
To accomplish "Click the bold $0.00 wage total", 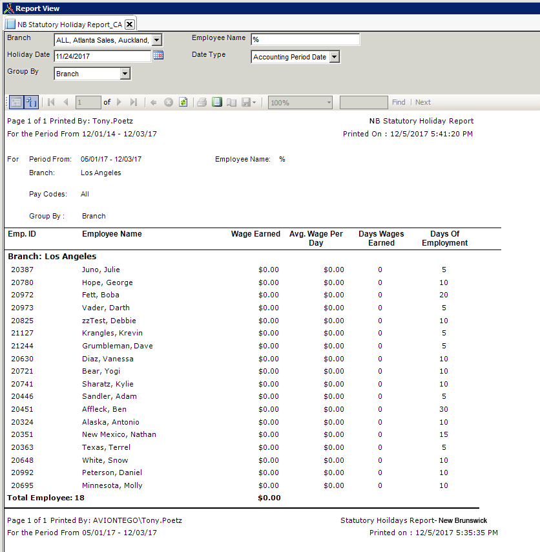I will (x=269, y=498).
